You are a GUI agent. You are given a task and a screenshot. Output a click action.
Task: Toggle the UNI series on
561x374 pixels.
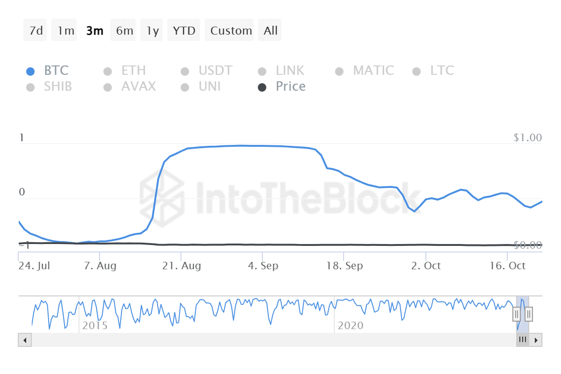click(x=185, y=87)
